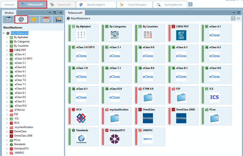Select the Teileauswahl panel header tab
243x156 pixels.
75,13
